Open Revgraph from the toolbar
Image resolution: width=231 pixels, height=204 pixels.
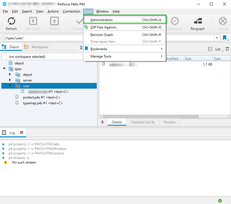(198, 23)
